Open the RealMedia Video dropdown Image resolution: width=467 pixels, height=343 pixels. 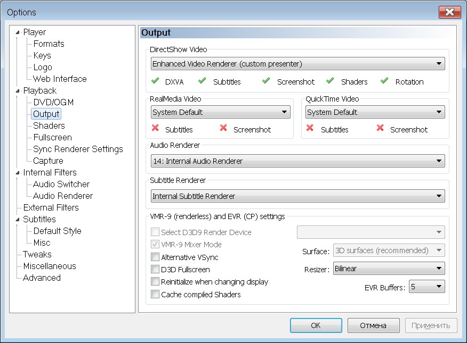[220, 112]
